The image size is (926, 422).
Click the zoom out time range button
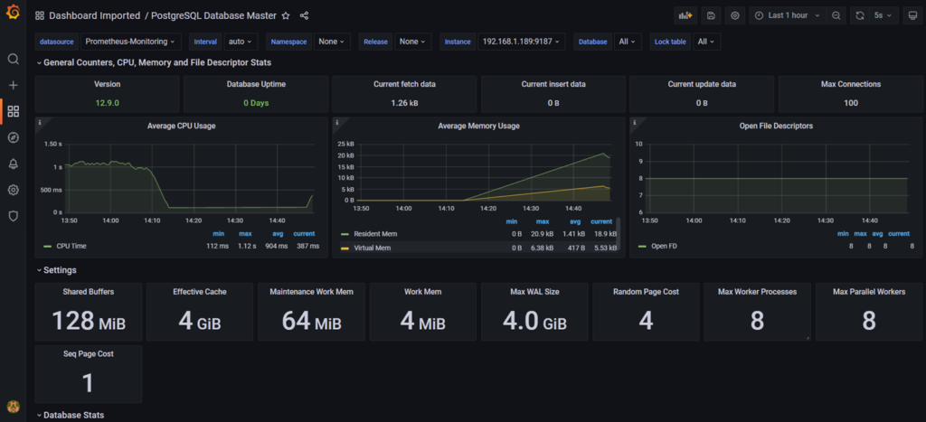coord(836,15)
